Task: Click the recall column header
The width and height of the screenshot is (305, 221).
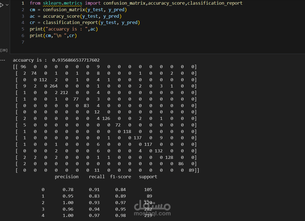Action: [97, 177]
